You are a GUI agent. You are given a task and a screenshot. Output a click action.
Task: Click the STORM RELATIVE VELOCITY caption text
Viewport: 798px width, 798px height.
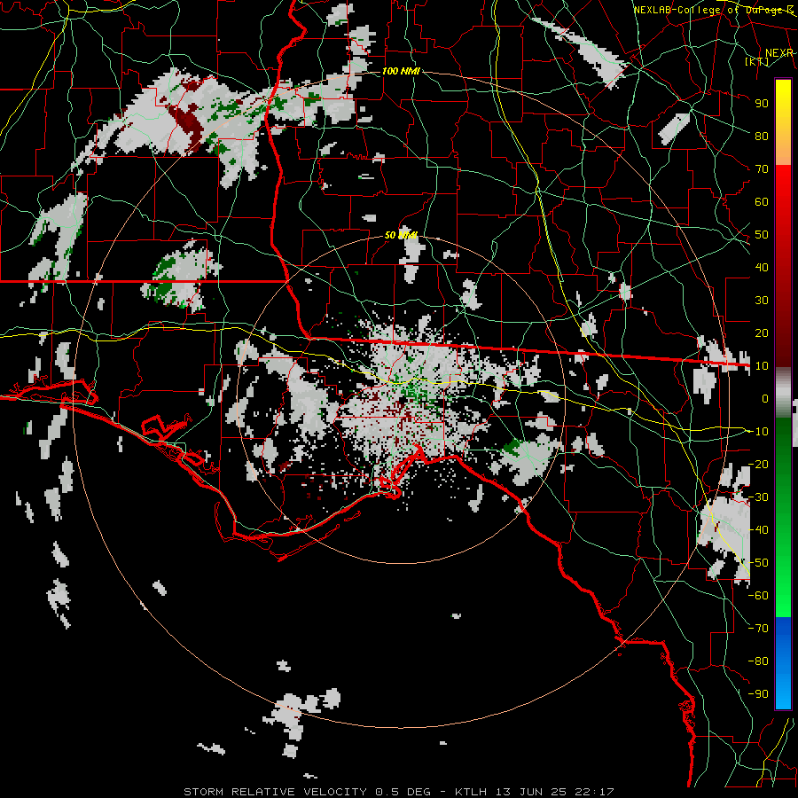tap(275, 792)
